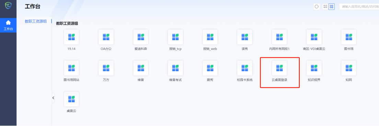Open the 爱迪科森 resource icon
This screenshot has height=126, width=379.
141,37
